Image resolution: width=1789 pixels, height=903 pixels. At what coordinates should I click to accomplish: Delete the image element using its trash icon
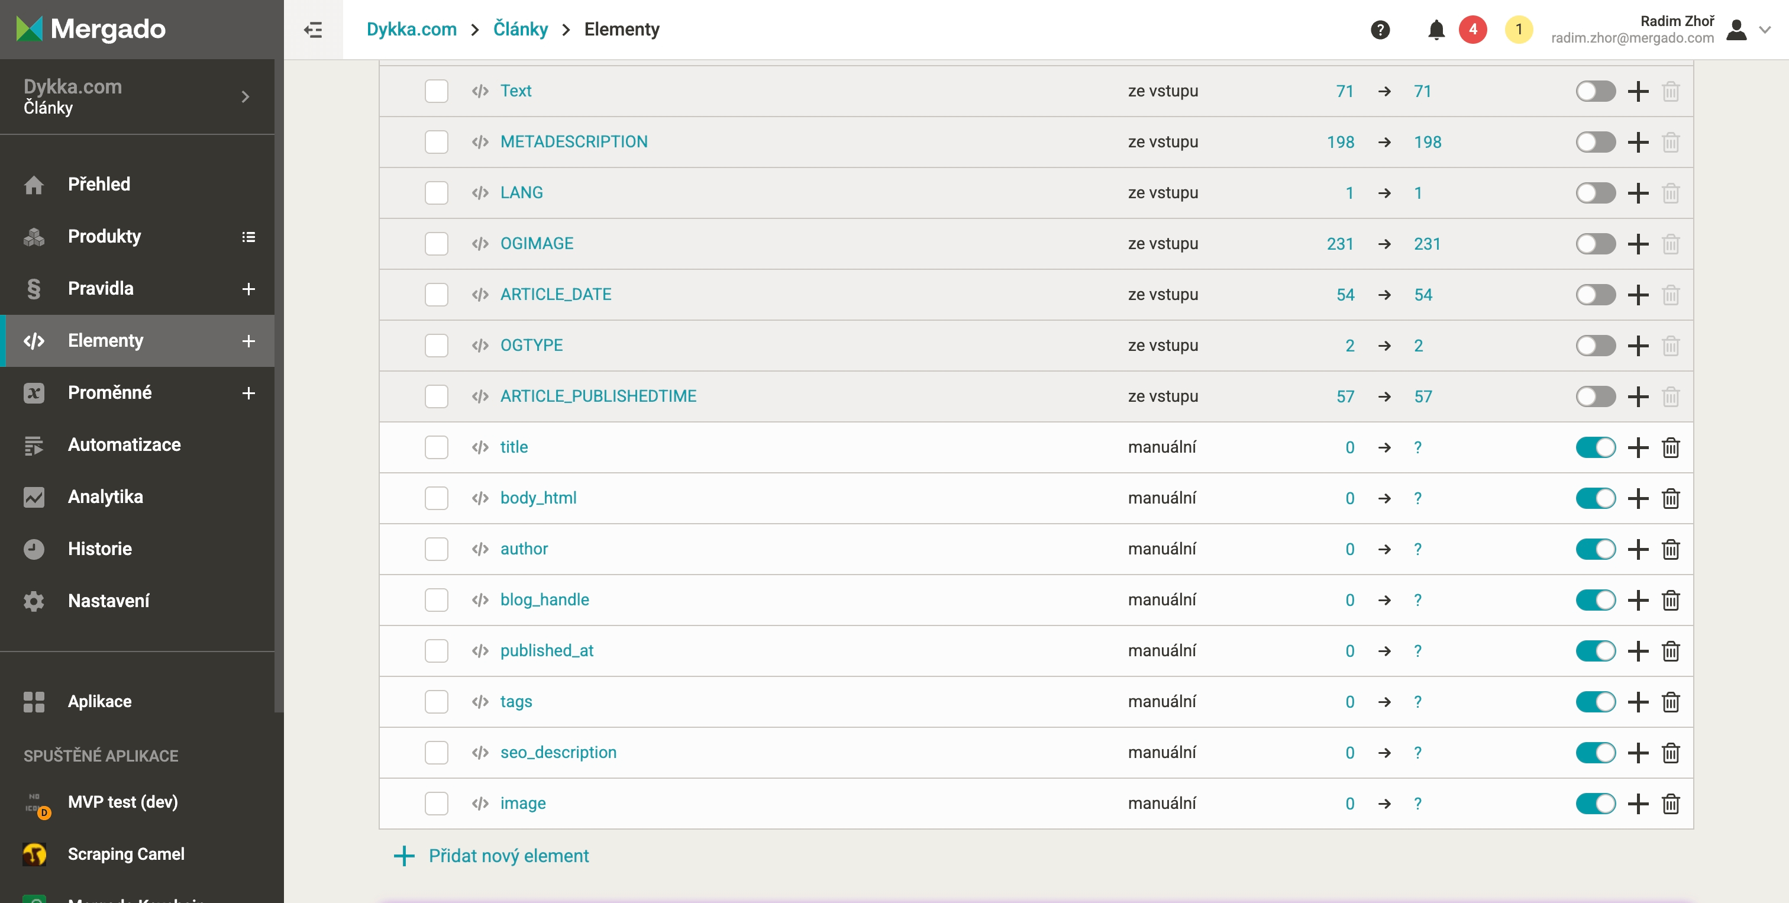1670,804
